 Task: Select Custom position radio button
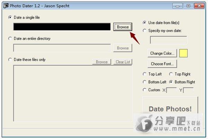coord(145,90)
